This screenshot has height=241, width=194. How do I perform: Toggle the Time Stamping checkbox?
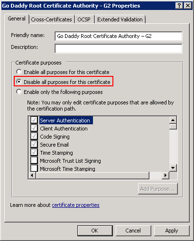(34, 152)
